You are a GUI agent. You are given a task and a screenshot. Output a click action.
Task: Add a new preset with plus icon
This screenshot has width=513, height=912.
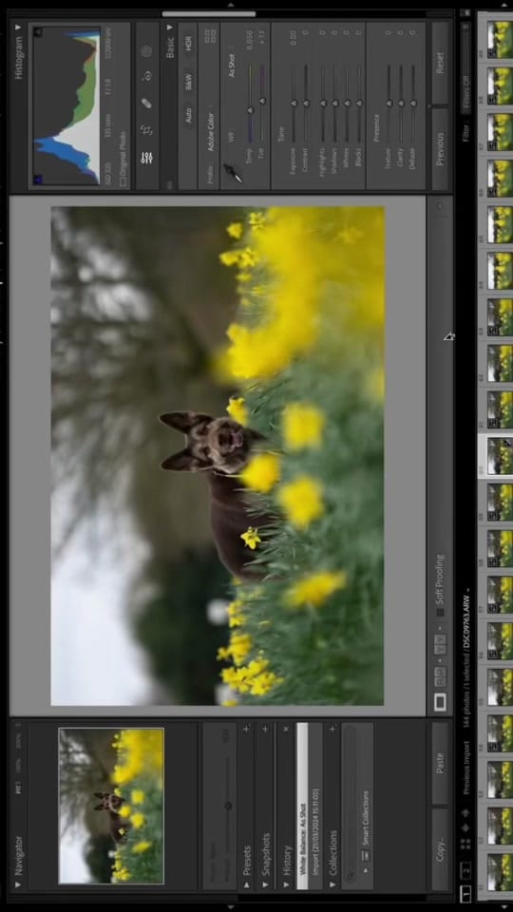coord(246,729)
